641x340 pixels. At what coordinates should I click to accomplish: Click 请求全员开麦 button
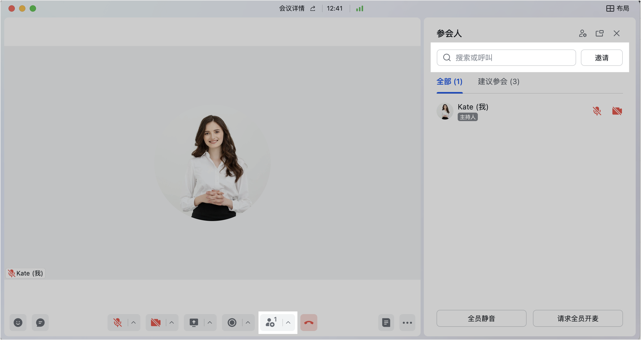578,318
